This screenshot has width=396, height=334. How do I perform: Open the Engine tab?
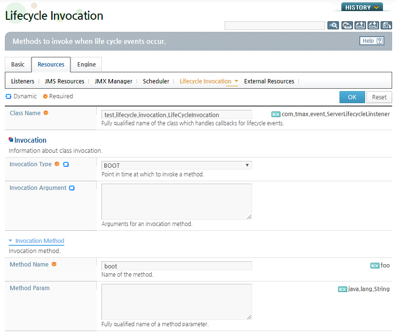click(x=86, y=65)
